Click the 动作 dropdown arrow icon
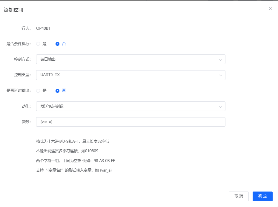The height and width of the screenshot is (207, 278). (221, 106)
